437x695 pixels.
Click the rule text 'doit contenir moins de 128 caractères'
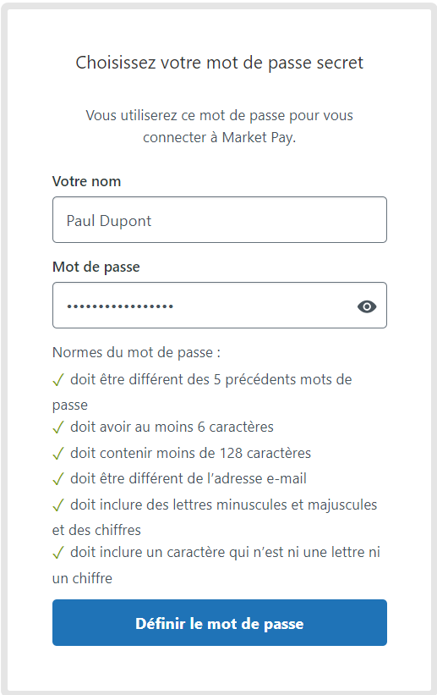pyautogui.click(x=190, y=453)
